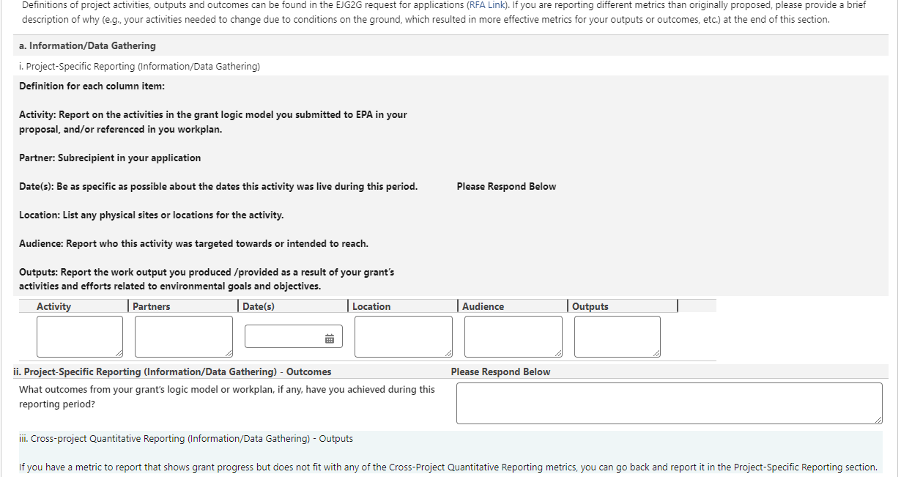Click the Audience box resize handle
The image size is (901, 477).
[558, 354]
